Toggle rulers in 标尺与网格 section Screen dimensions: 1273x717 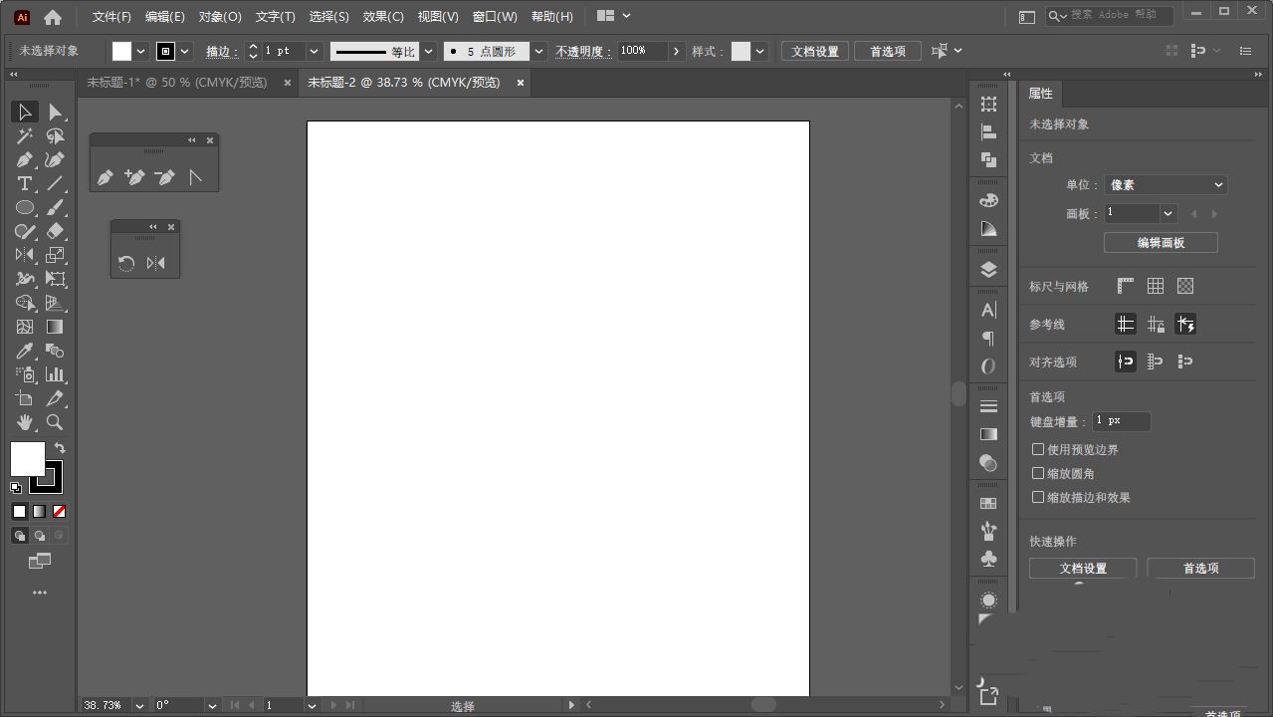coord(1126,286)
